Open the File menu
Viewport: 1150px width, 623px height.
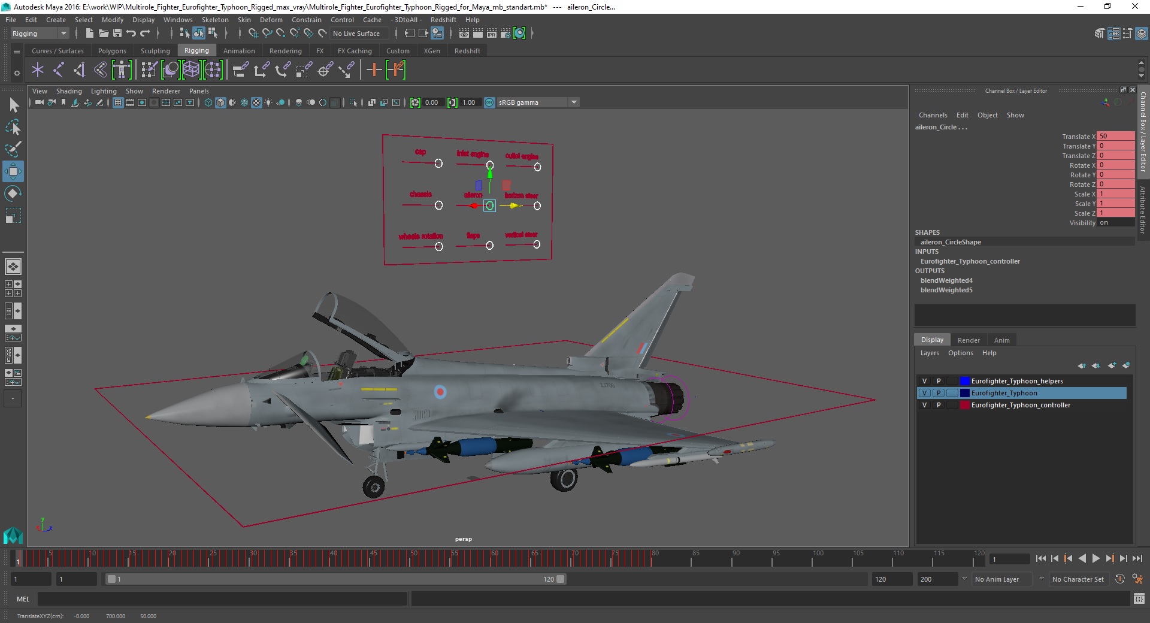[x=11, y=20]
